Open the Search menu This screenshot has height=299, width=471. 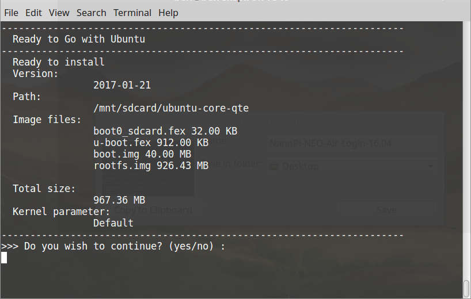[91, 13]
